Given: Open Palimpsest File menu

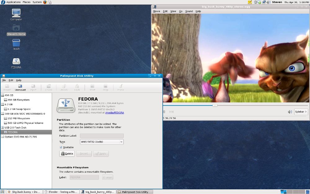Looking at the screenshot, I should [x=4, y=80].
